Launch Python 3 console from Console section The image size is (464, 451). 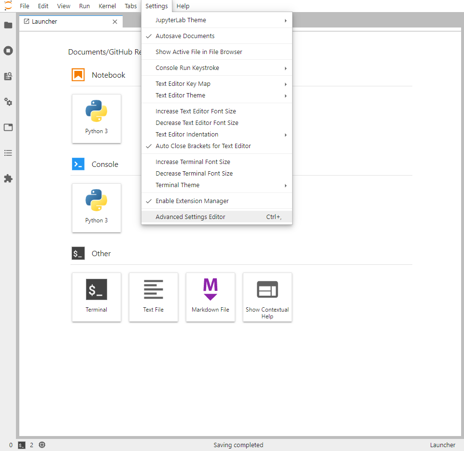[97, 208]
